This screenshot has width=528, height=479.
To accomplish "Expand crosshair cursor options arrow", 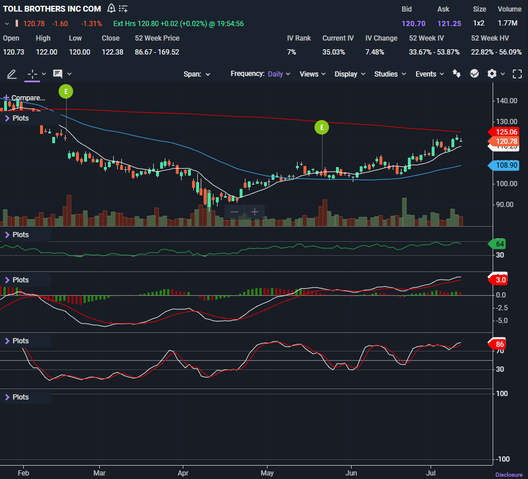I will click(44, 74).
